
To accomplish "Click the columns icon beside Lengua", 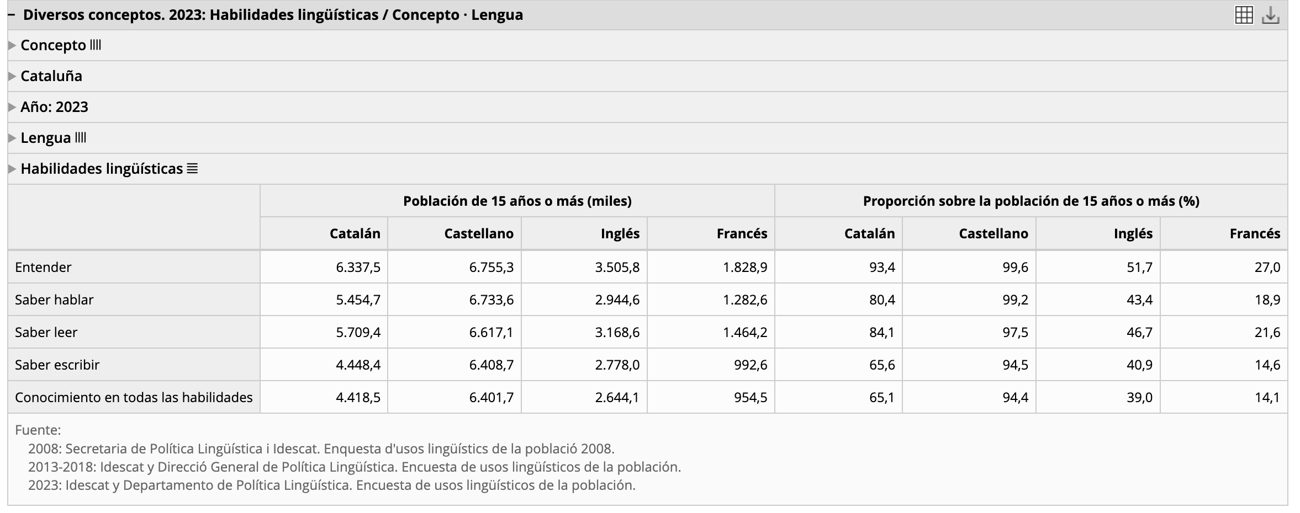I will click(x=81, y=137).
